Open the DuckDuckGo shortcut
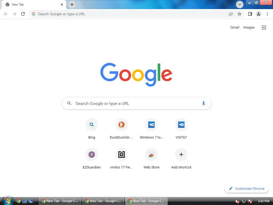Screen dimensions: 273x205 click(x=121, y=129)
